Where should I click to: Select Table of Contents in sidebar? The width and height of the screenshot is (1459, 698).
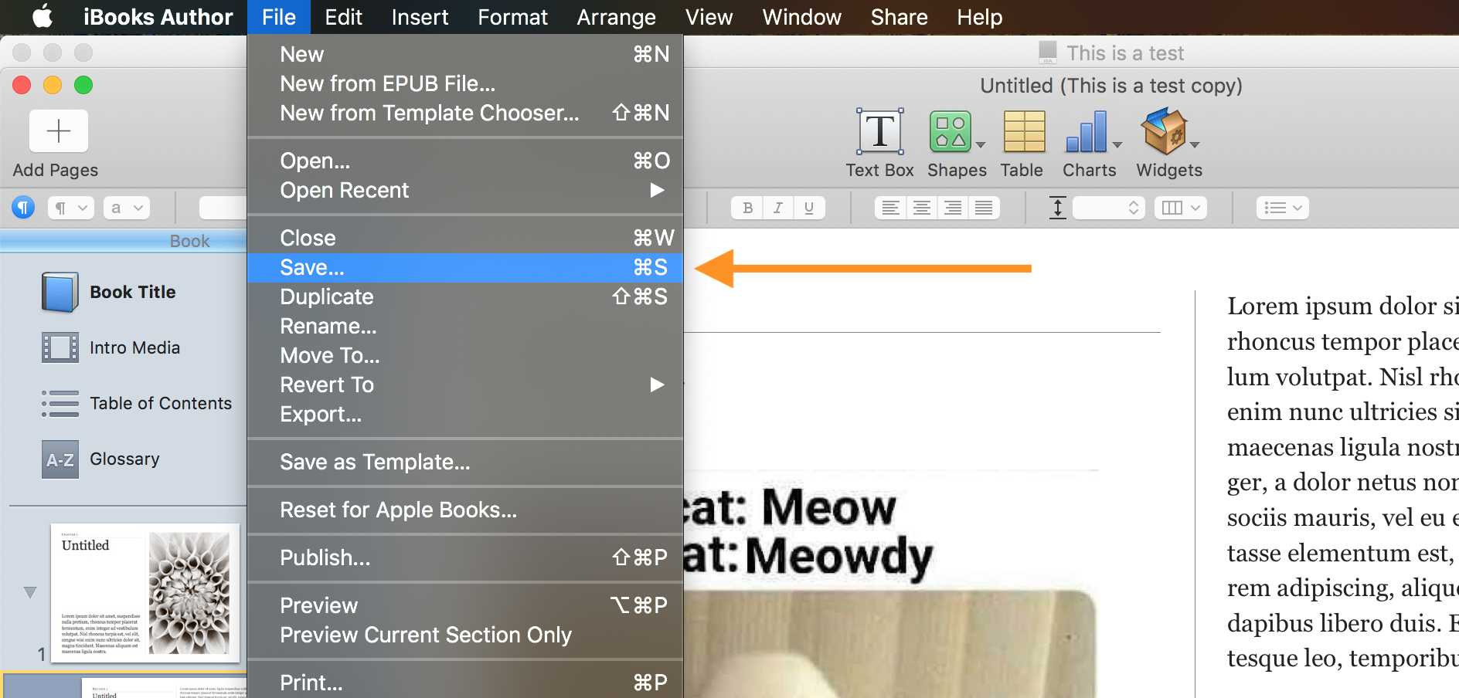point(161,403)
